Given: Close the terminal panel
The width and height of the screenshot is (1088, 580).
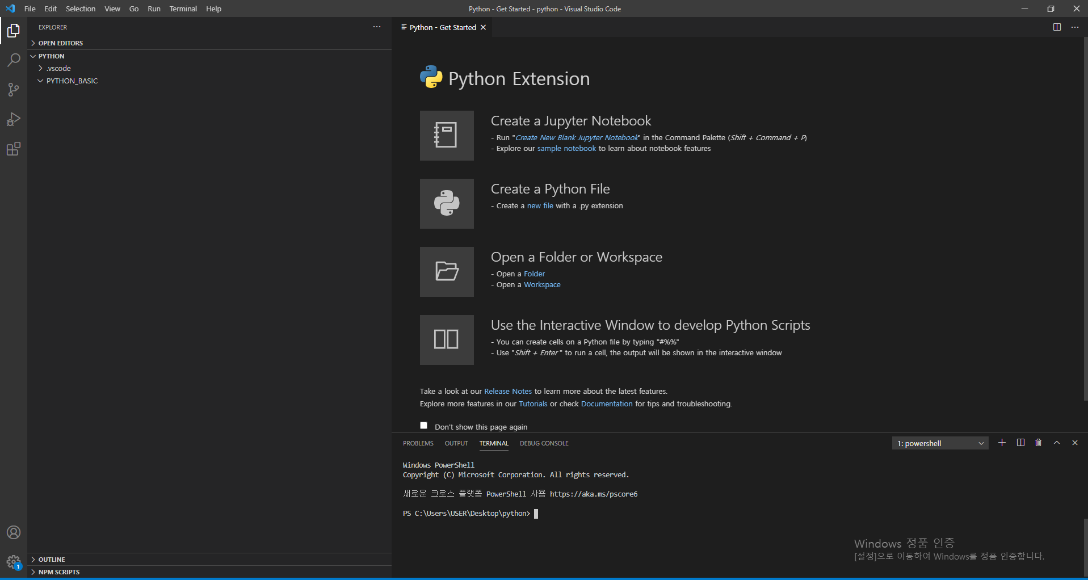Looking at the screenshot, I should coord(1075,443).
